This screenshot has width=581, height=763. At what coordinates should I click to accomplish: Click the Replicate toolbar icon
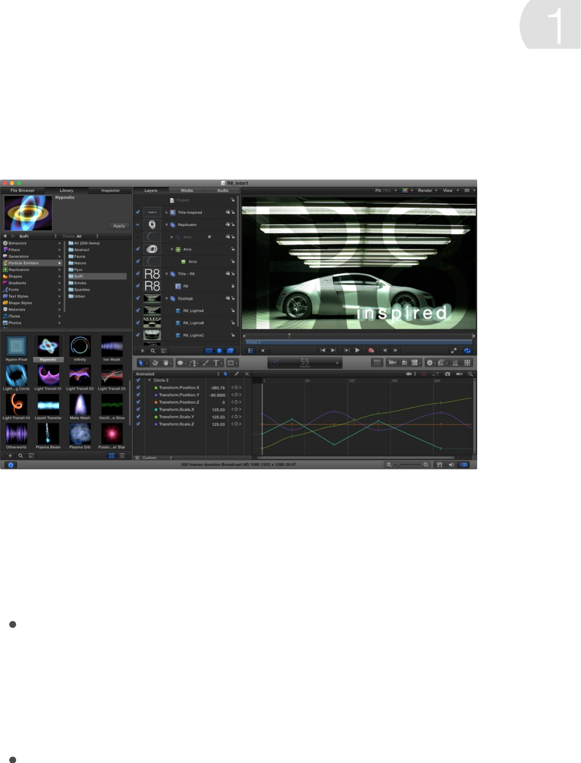coord(467,362)
